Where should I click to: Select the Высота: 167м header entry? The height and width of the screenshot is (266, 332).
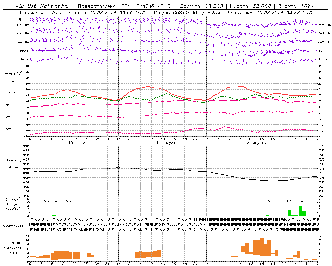coord(296,6)
